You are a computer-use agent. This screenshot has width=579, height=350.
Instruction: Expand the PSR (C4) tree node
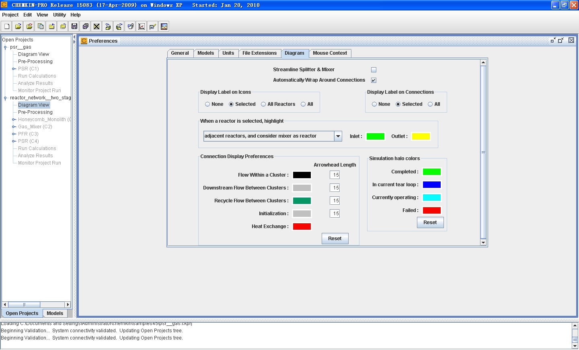point(14,141)
